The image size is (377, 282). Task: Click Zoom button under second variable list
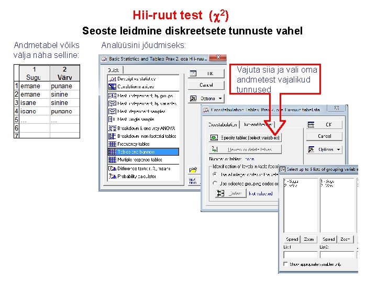pos(345,239)
